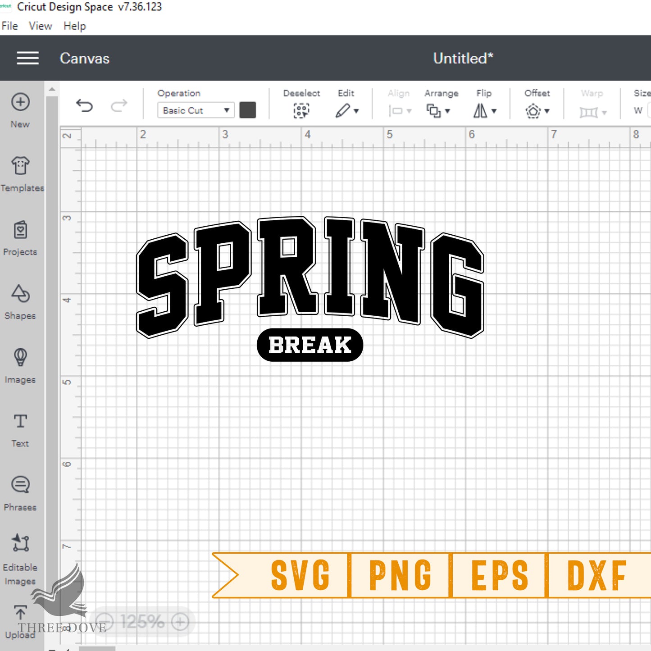Expand the Arrange dropdown arrow
651x651 pixels.
[x=447, y=111]
